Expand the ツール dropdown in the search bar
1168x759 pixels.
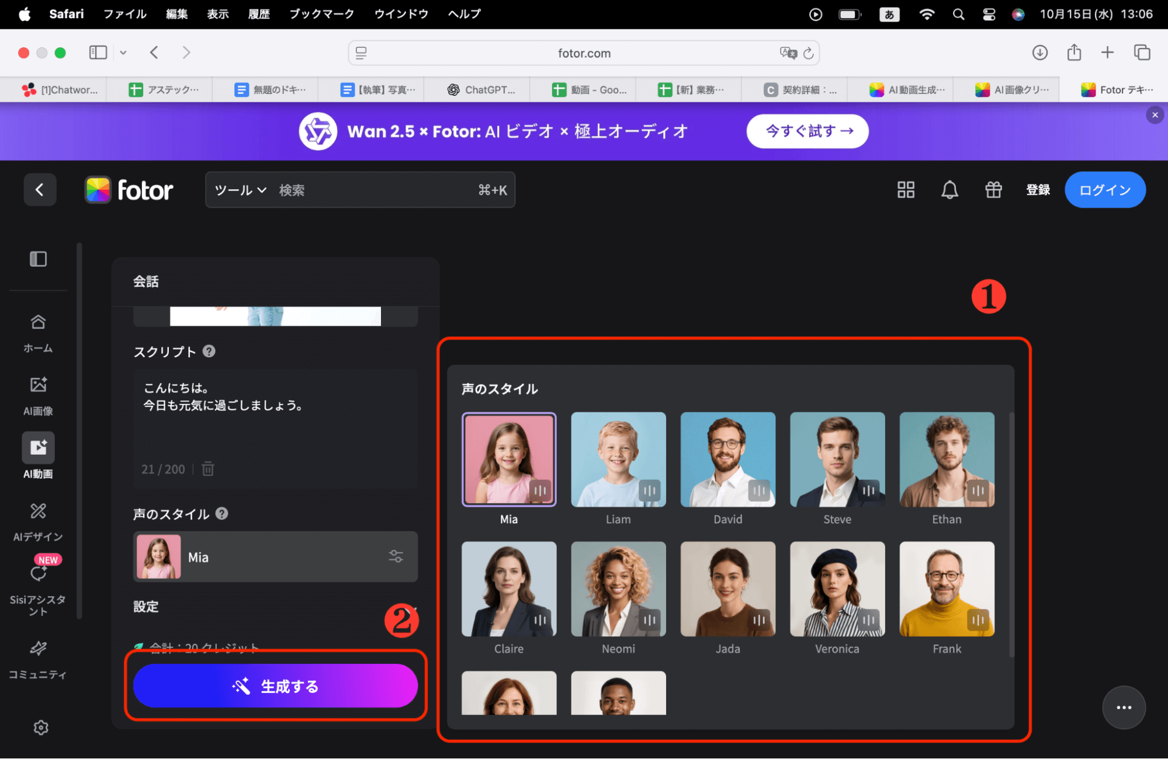pyautogui.click(x=240, y=190)
